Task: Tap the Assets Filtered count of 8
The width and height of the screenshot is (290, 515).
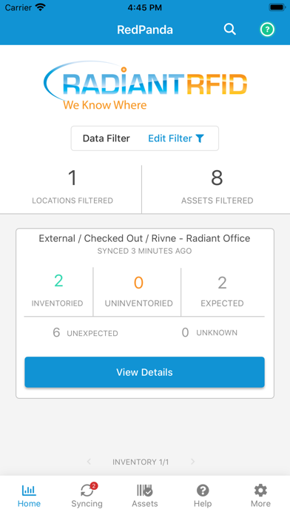Action: coord(217,178)
